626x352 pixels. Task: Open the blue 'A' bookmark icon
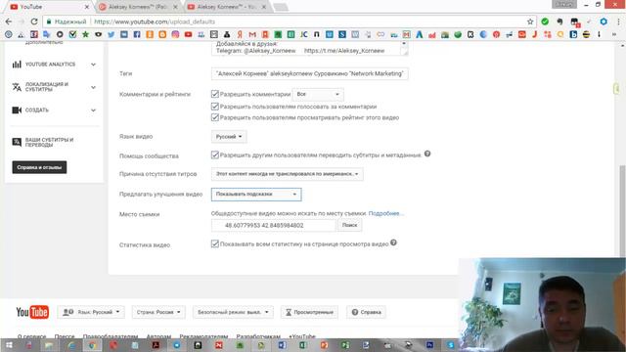[420, 35]
